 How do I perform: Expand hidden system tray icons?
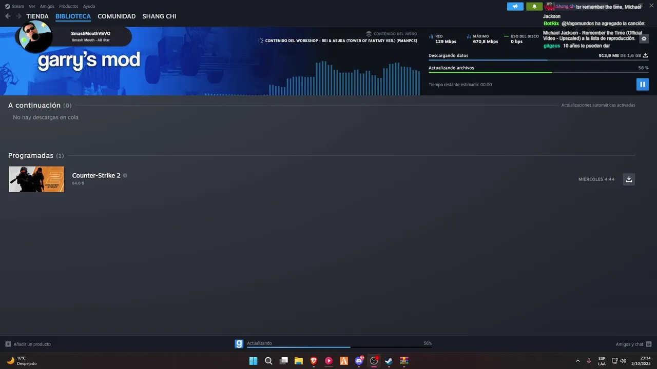(x=577, y=361)
